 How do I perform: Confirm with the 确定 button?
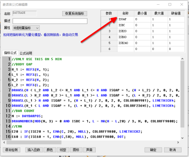click(153, 150)
